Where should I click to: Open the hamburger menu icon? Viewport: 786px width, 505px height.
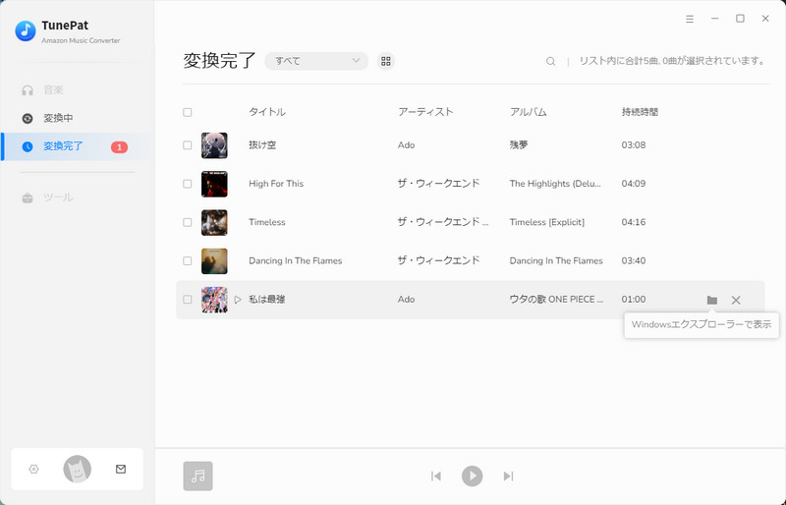(690, 19)
